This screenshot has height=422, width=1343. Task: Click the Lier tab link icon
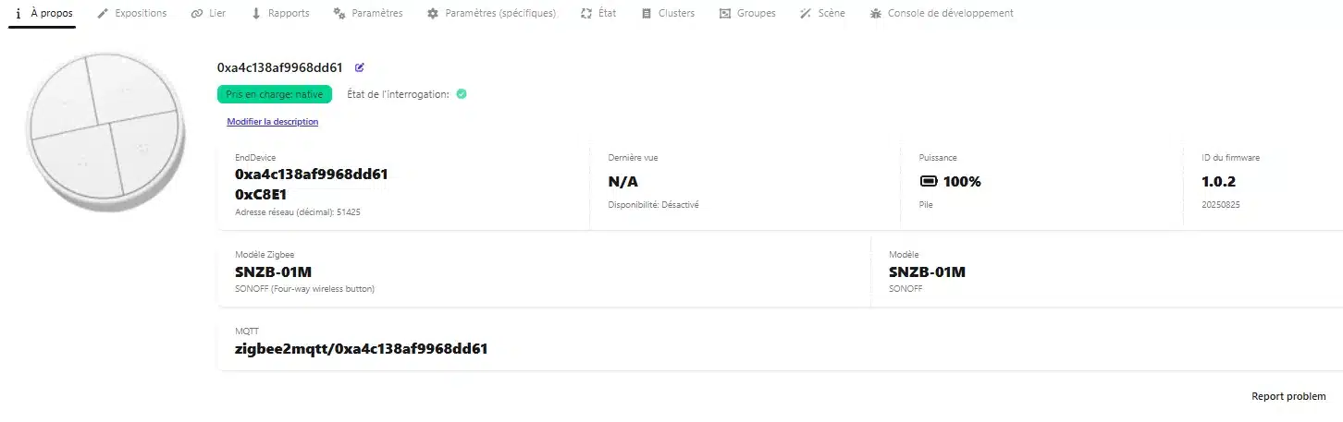point(196,14)
